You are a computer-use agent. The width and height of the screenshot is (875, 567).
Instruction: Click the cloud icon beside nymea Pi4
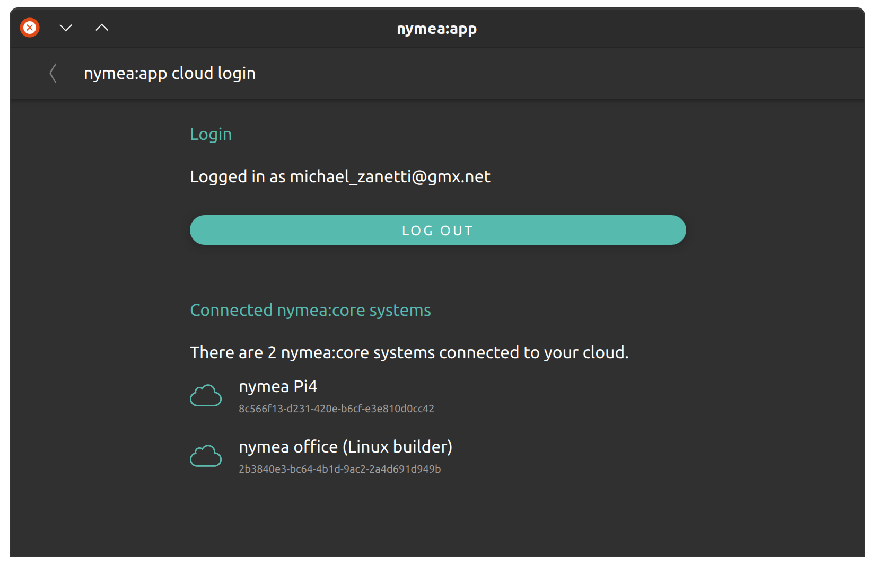click(x=206, y=396)
